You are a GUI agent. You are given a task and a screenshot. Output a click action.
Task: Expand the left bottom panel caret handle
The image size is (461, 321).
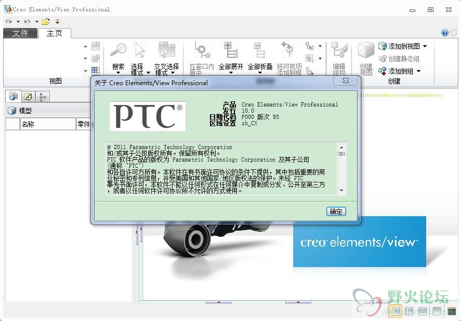coord(219,302)
